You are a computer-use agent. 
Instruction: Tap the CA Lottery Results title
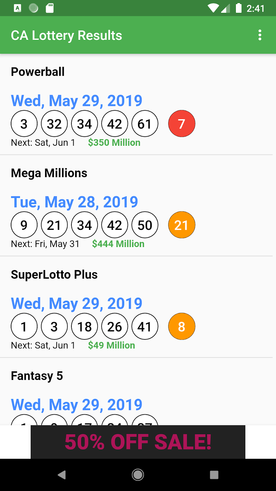67,35
